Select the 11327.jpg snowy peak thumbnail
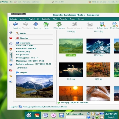 click(x=98, y=46)
